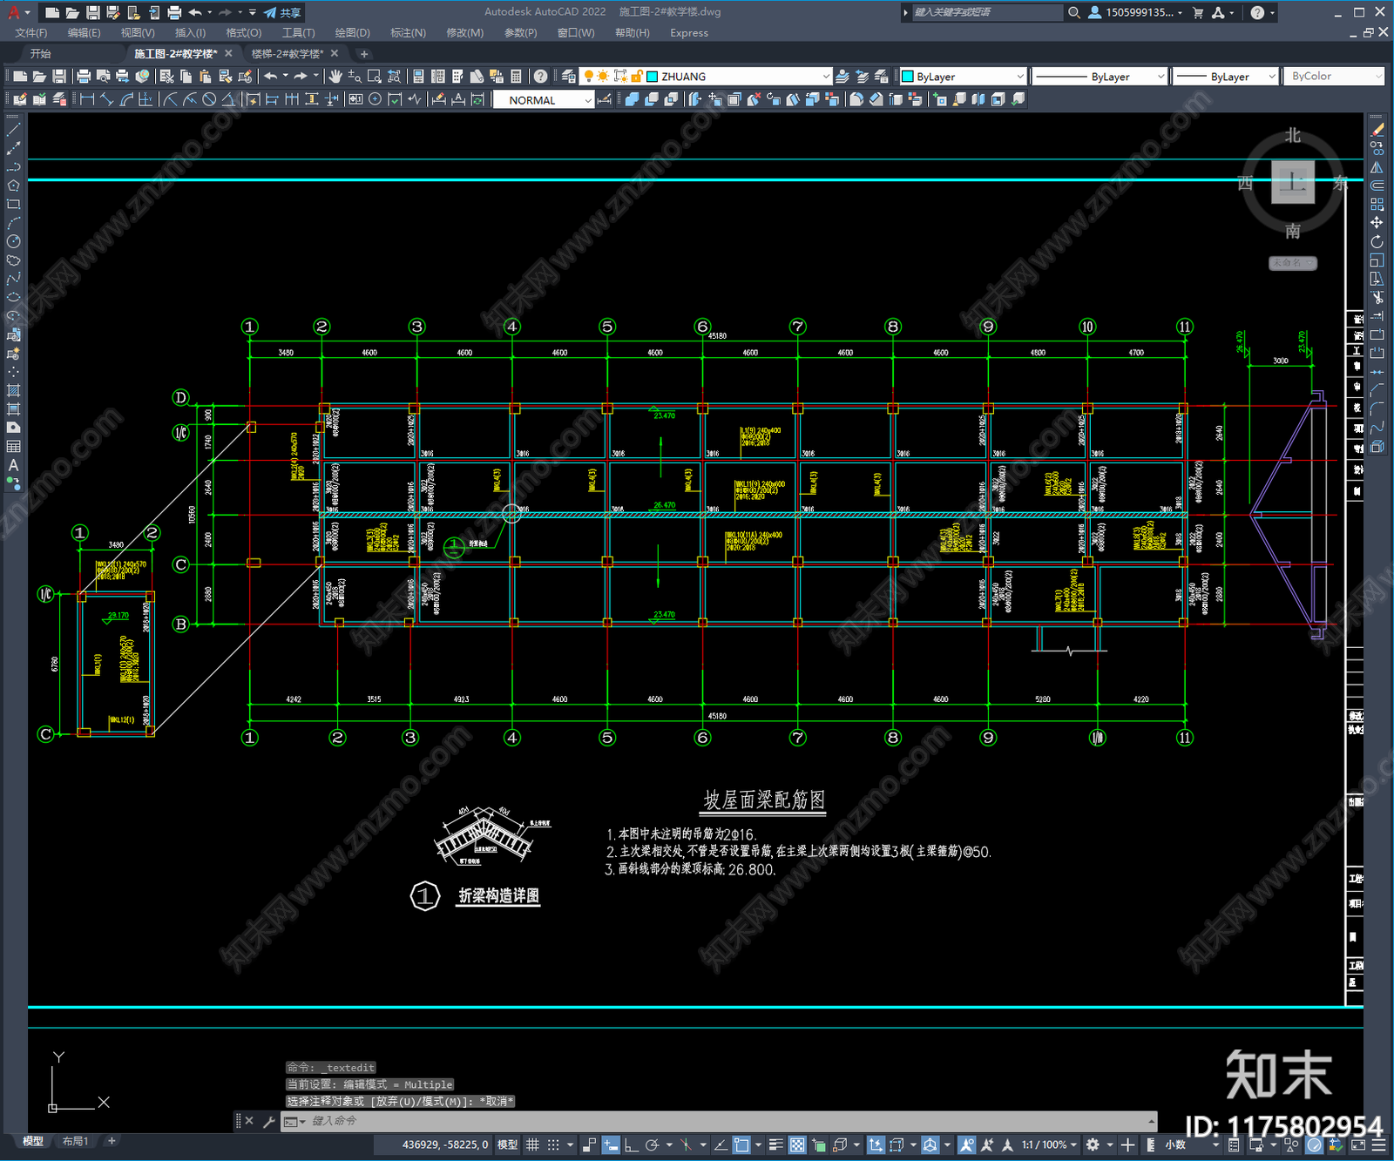
Task: Toggle the drawing grid display in status bar
Action: coord(533,1144)
